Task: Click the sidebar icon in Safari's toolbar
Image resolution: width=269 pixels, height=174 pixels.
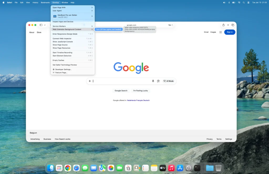Action: [40, 25]
